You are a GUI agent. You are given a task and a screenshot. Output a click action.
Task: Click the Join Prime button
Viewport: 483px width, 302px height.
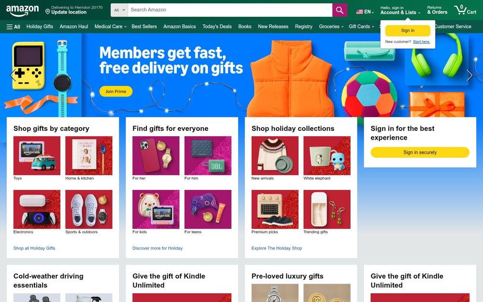tap(116, 91)
